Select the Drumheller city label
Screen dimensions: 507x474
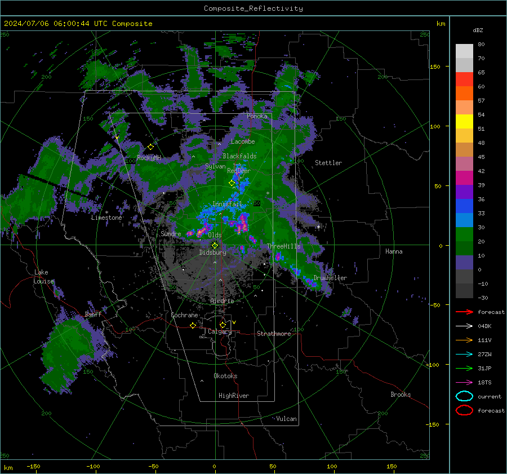[x=330, y=278]
